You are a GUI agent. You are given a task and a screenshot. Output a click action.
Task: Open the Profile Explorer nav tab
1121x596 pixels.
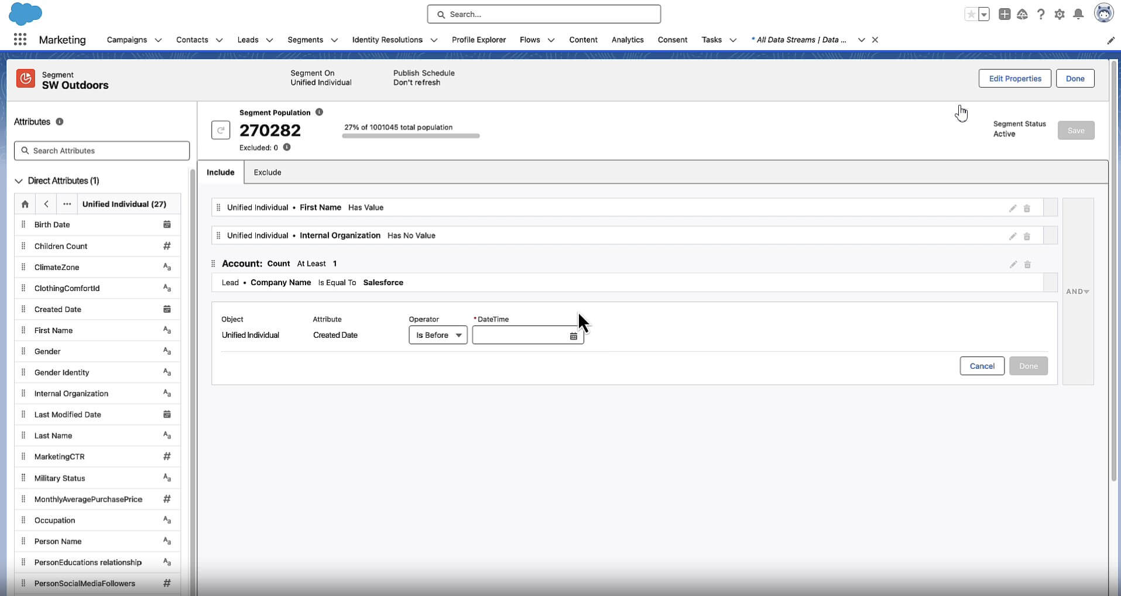click(x=479, y=40)
